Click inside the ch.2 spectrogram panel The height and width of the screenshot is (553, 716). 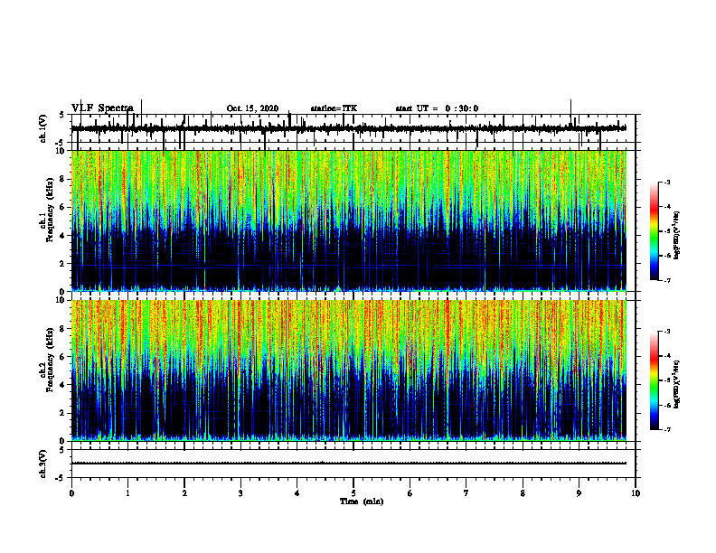[x=349, y=370]
